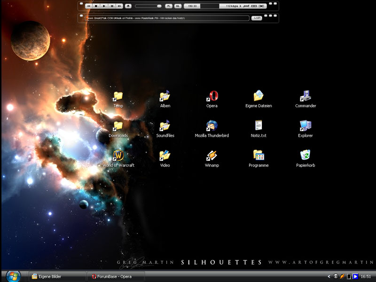Launch the Commander shortcut
The image size is (376, 282).
305,99
